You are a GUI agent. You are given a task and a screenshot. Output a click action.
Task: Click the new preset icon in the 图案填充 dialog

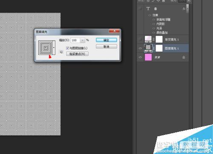61,52
